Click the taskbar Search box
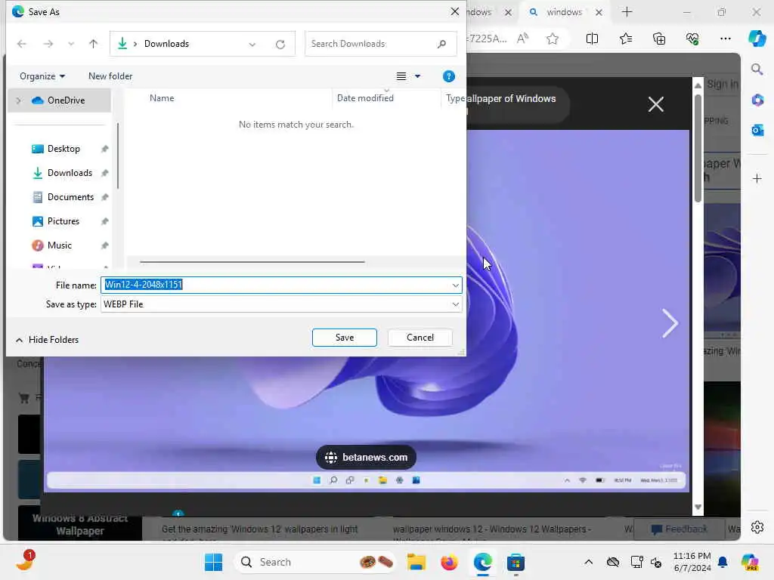The width and height of the screenshot is (774, 580). pos(316,562)
